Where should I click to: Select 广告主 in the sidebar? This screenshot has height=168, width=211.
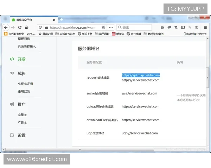(x=22, y=122)
